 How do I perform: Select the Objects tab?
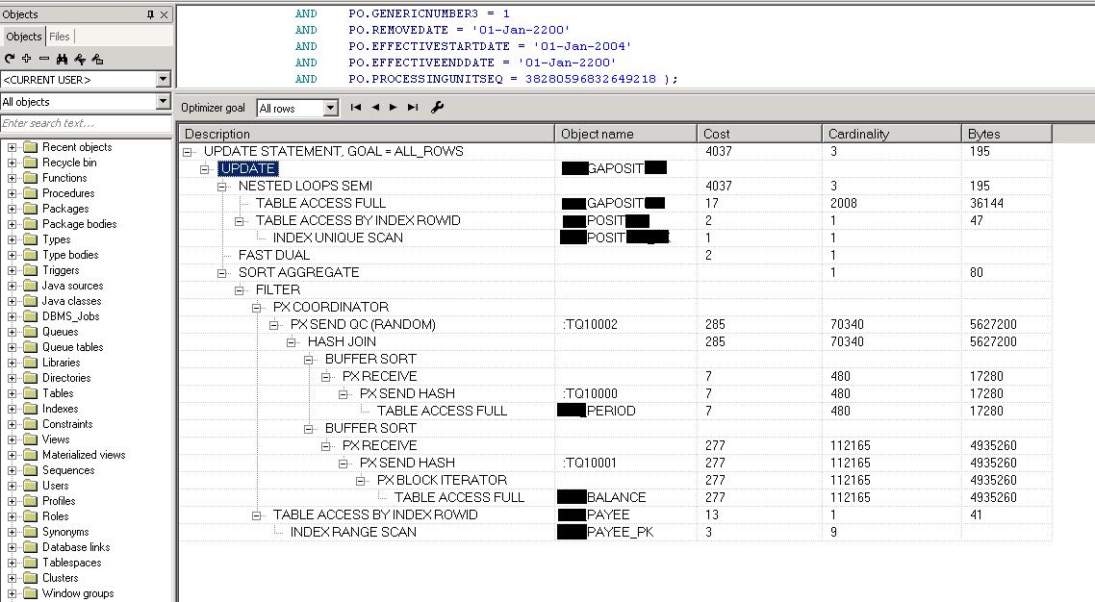(x=24, y=37)
